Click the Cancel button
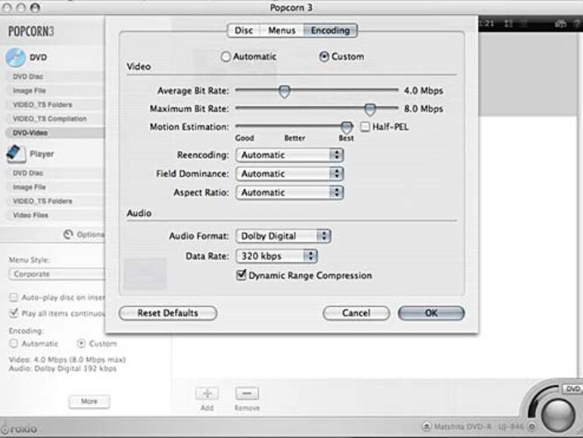 [356, 313]
